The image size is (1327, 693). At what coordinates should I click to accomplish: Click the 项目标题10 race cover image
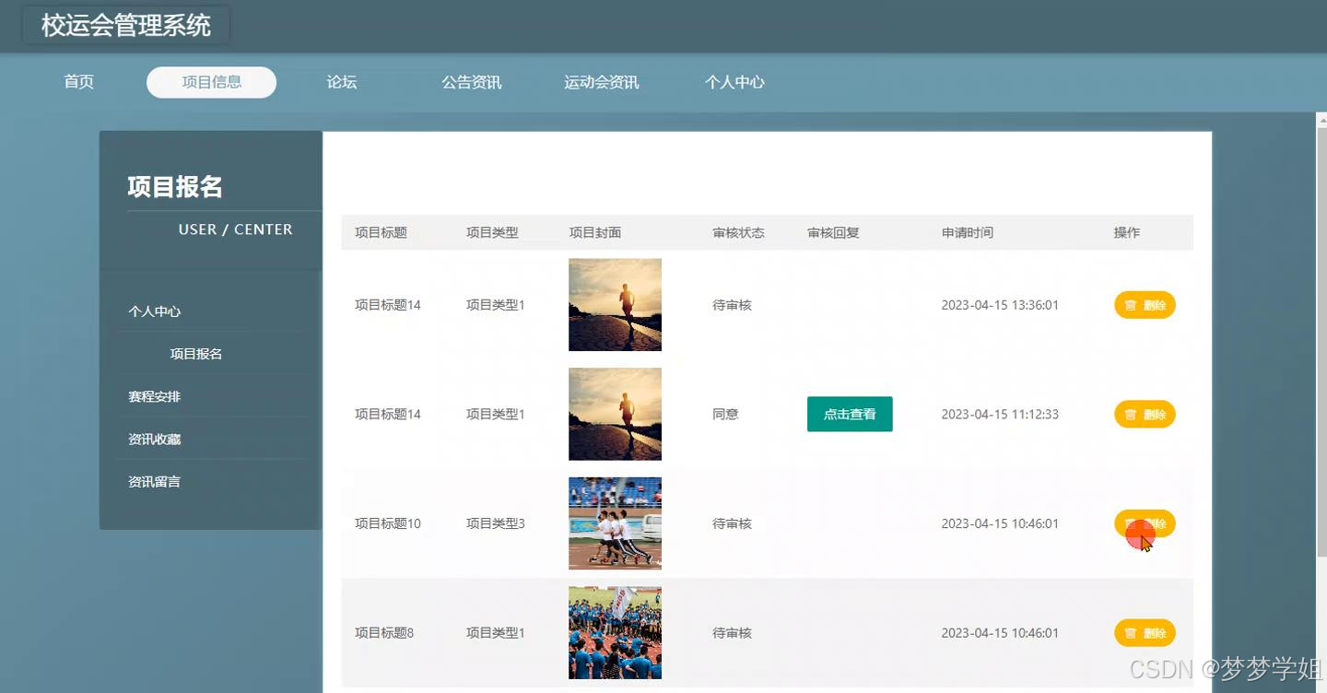click(615, 523)
